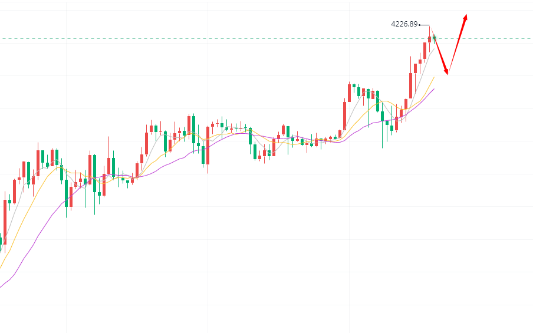The width and height of the screenshot is (533, 333).
Task: Click the dot marker beside the 4226.89 label
Action: [x=419, y=25]
